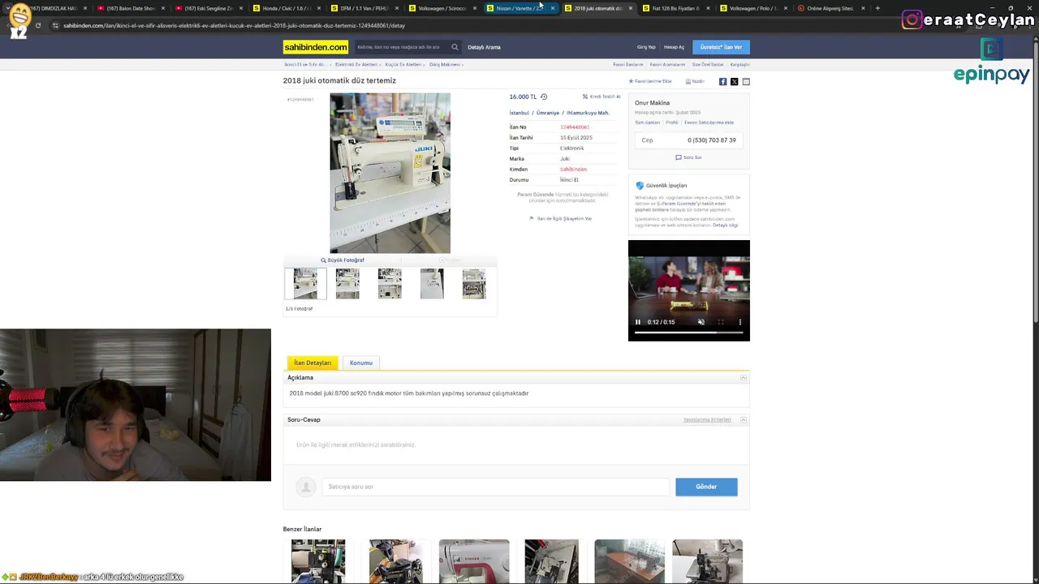Image resolution: width=1039 pixels, height=584 pixels.
Task: Open Büyük Fotoğraf view
Action: coord(343,260)
